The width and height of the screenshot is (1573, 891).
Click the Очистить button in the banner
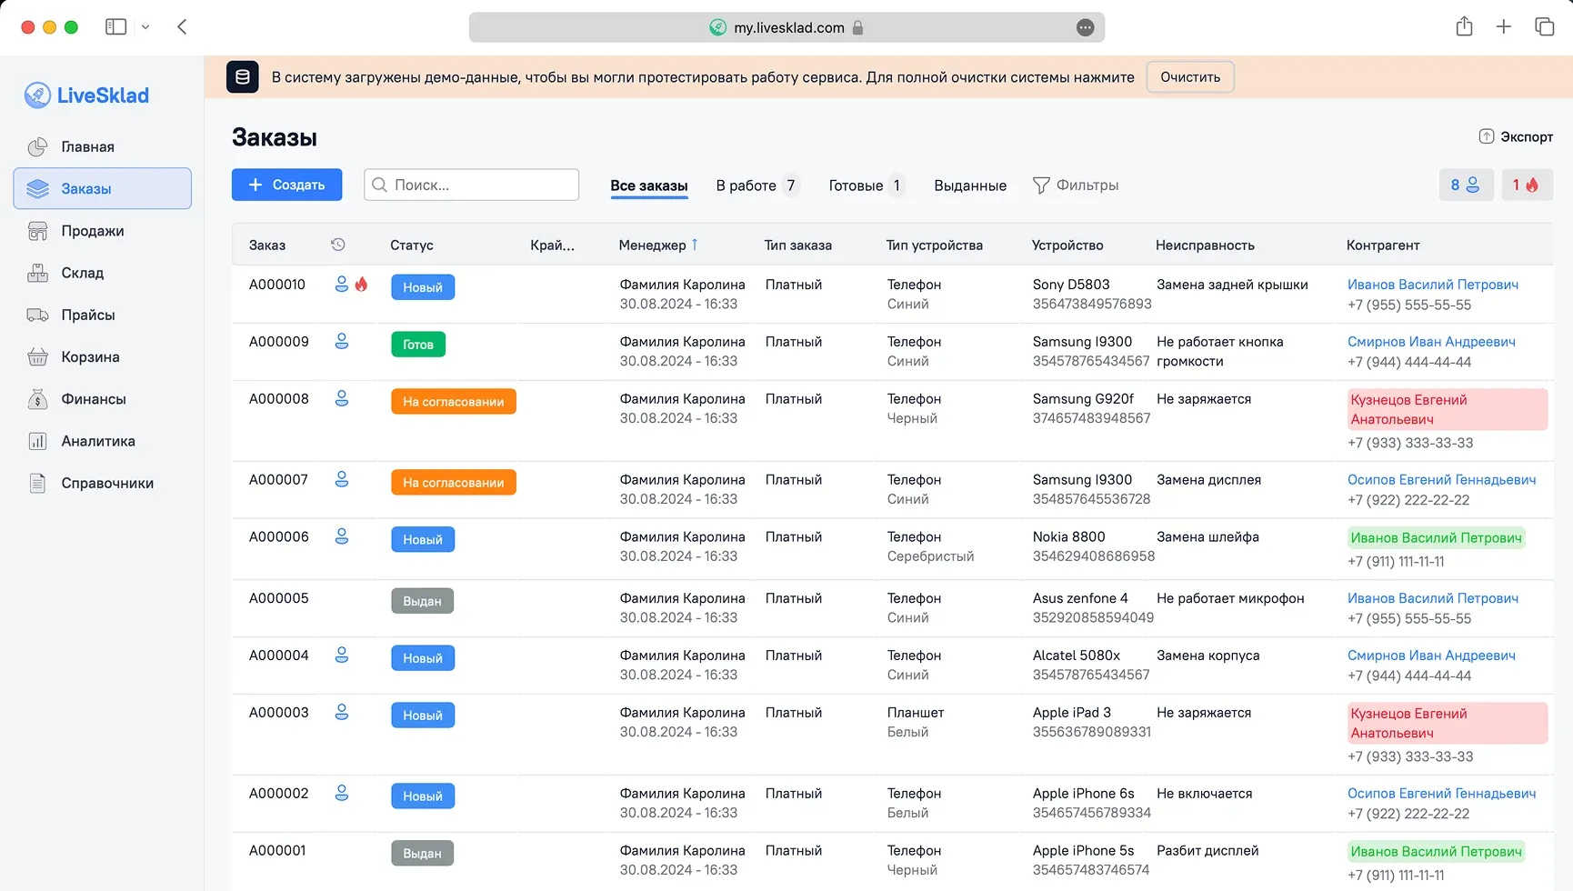[x=1189, y=76]
